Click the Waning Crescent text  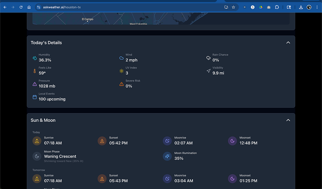click(x=60, y=157)
